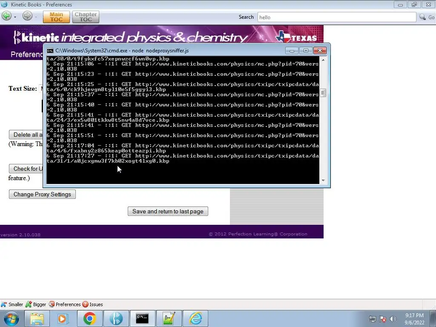Screen dimensions: 436x327
Task: Focus the Search field containing hello
Action: click(337, 17)
